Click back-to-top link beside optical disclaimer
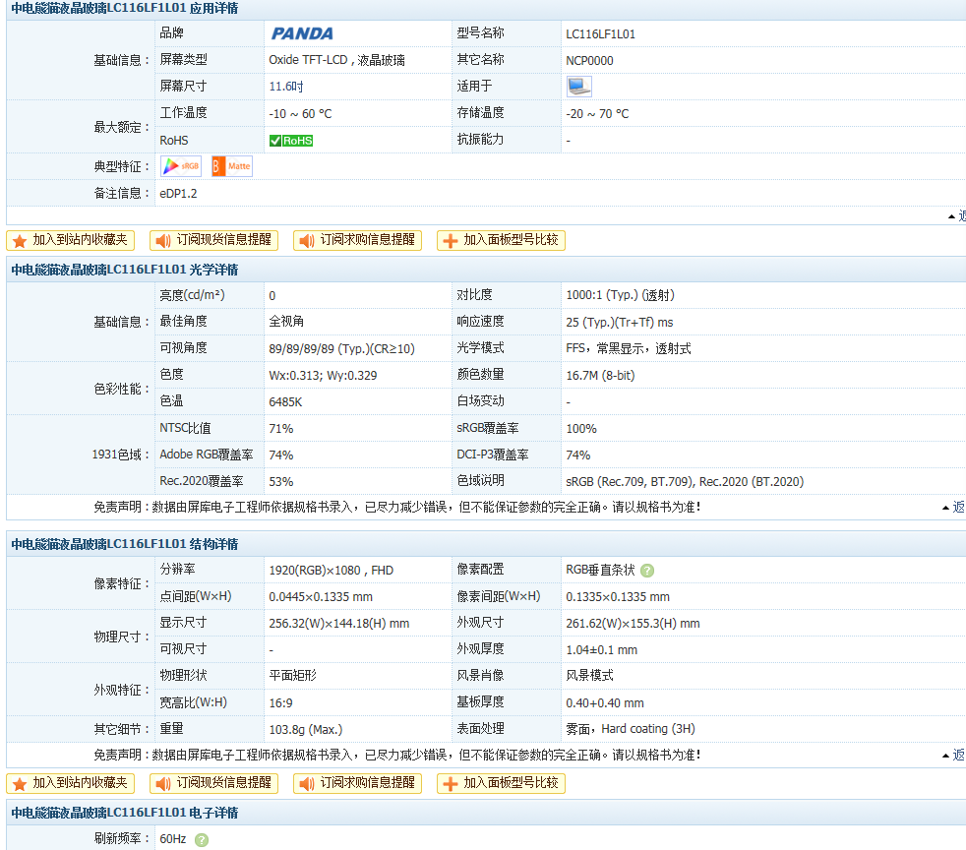The height and width of the screenshot is (850, 966). pos(953,507)
